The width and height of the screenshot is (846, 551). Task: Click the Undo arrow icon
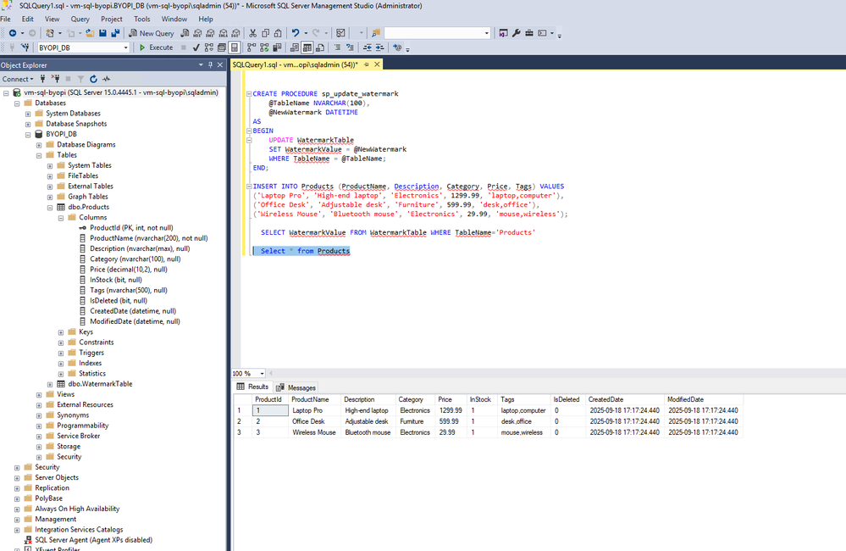pos(296,33)
